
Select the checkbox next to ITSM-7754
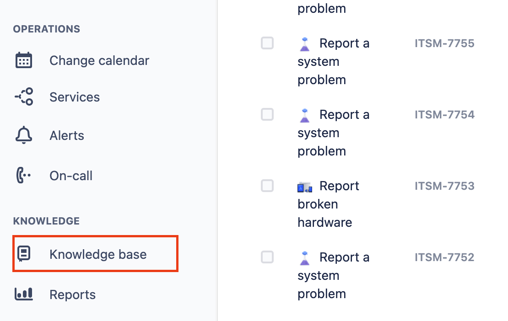267,114
